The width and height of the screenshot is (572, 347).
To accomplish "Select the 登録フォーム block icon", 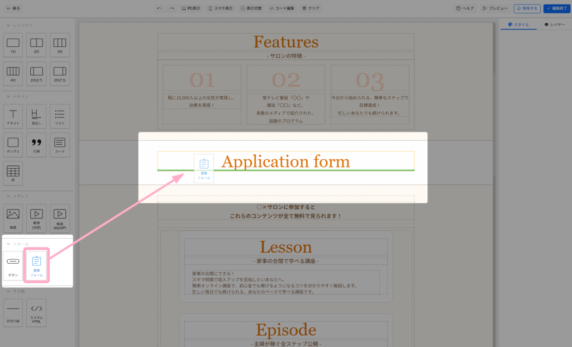I will tap(36, 265).
